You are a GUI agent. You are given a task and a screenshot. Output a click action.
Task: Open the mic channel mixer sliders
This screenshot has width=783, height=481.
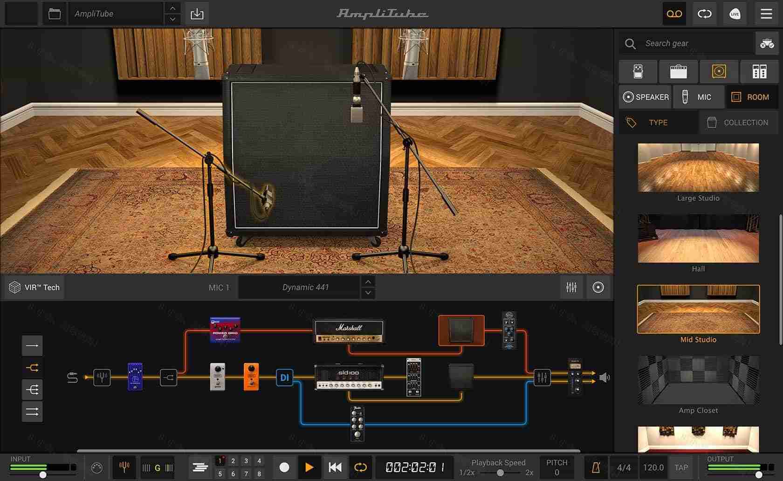[x=571, y=287]
